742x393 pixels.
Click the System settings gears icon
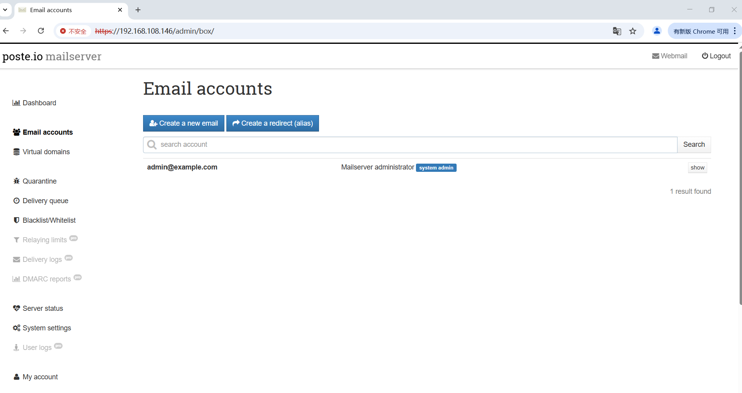[16, 328]
